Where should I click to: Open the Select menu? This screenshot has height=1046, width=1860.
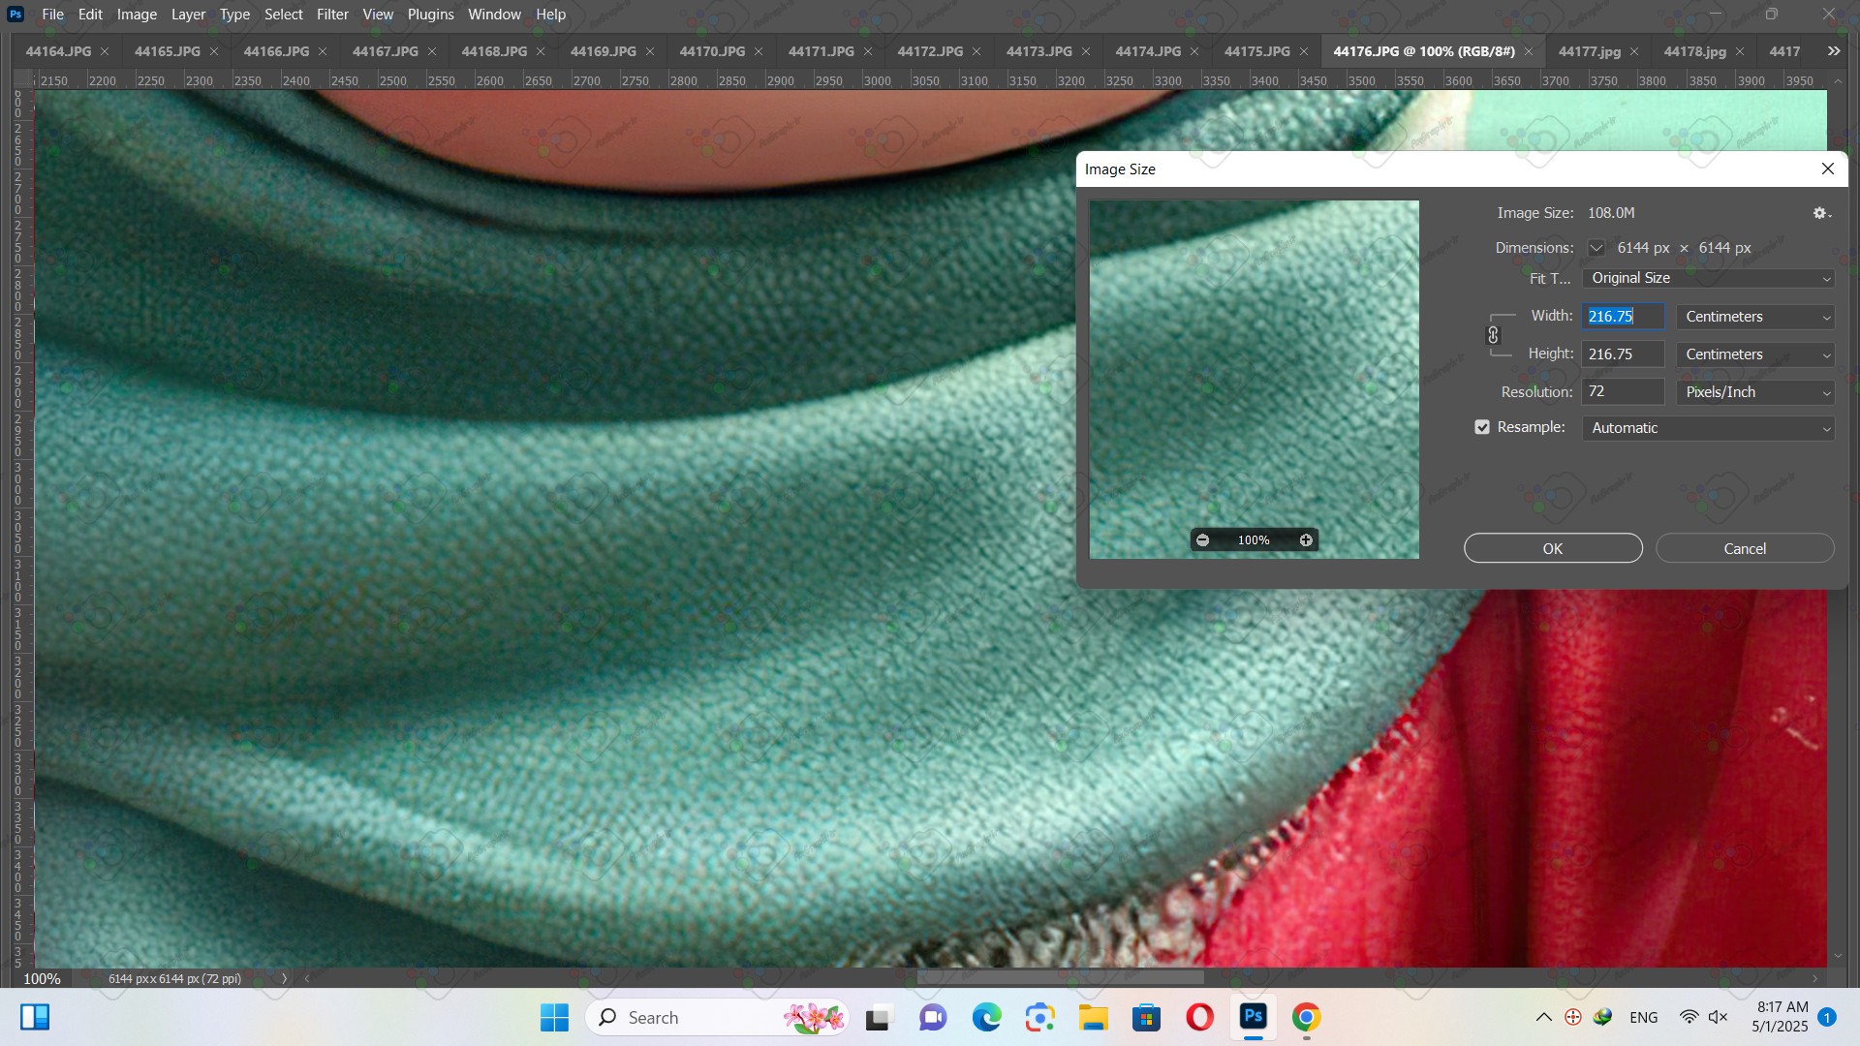pos(284,15)
